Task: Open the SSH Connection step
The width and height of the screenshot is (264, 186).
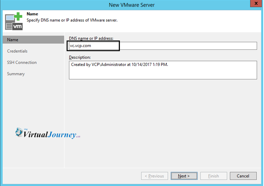Action: 22,63
